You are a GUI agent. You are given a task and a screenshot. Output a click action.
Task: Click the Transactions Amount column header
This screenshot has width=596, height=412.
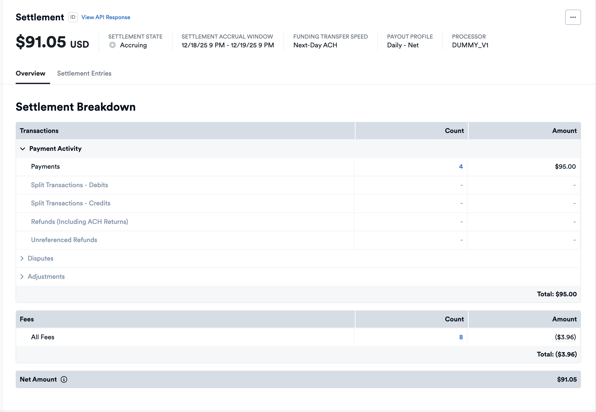coord(564,131)
